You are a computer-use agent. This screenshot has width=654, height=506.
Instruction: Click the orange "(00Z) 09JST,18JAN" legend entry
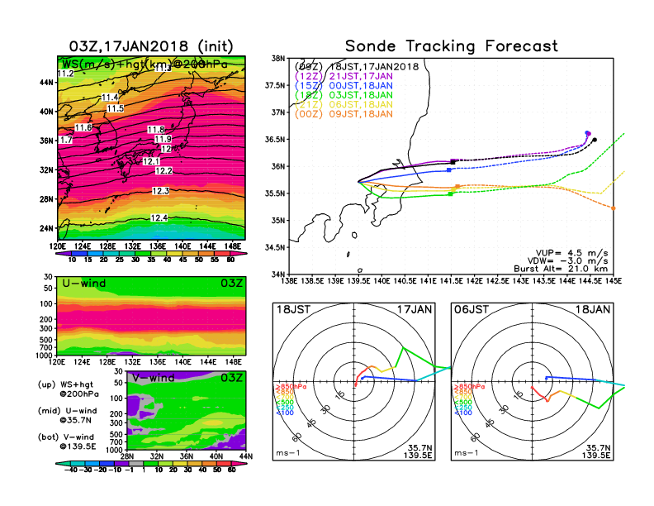pyautogui.click(x=344, y=114)
